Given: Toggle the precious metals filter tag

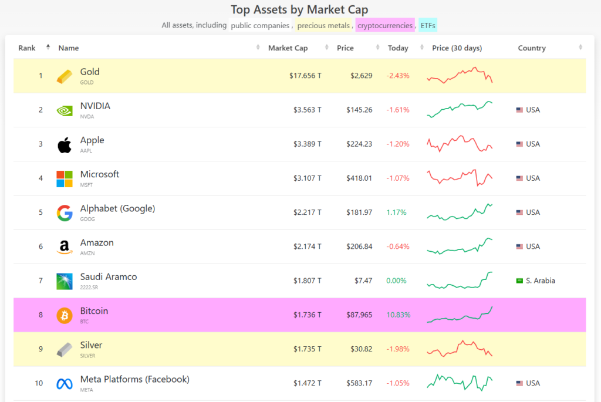Looking at the screenshot, I should tap(324, 25).
